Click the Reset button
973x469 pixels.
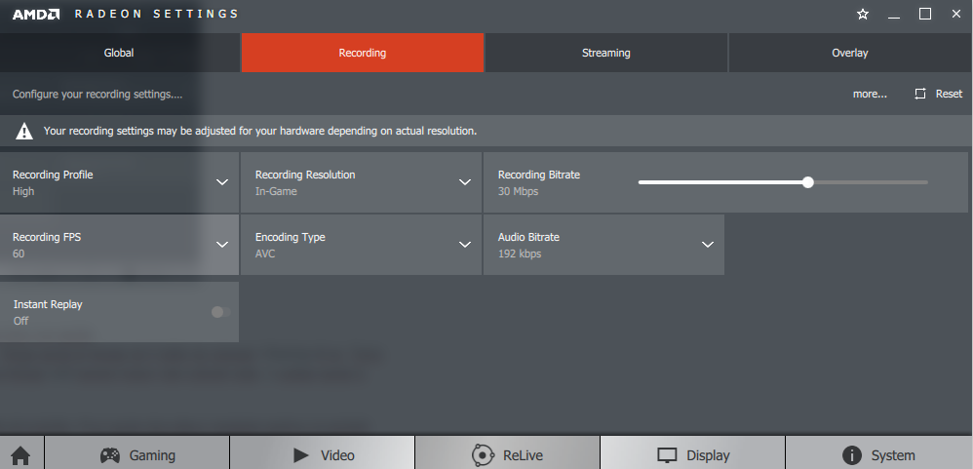tap(938, 95)
